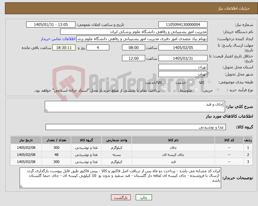This screenshot has width=258, height=206.
Task: Click the deadline time field 08:00
Action: point(133,48)
